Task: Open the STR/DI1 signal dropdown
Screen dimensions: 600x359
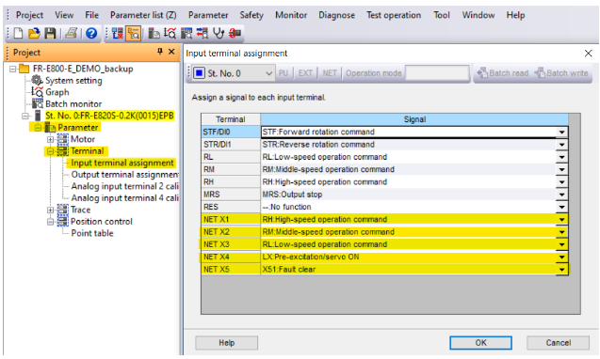Action: click(x=561, y=145)
